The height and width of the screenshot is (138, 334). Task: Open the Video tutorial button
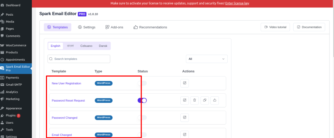275,27
